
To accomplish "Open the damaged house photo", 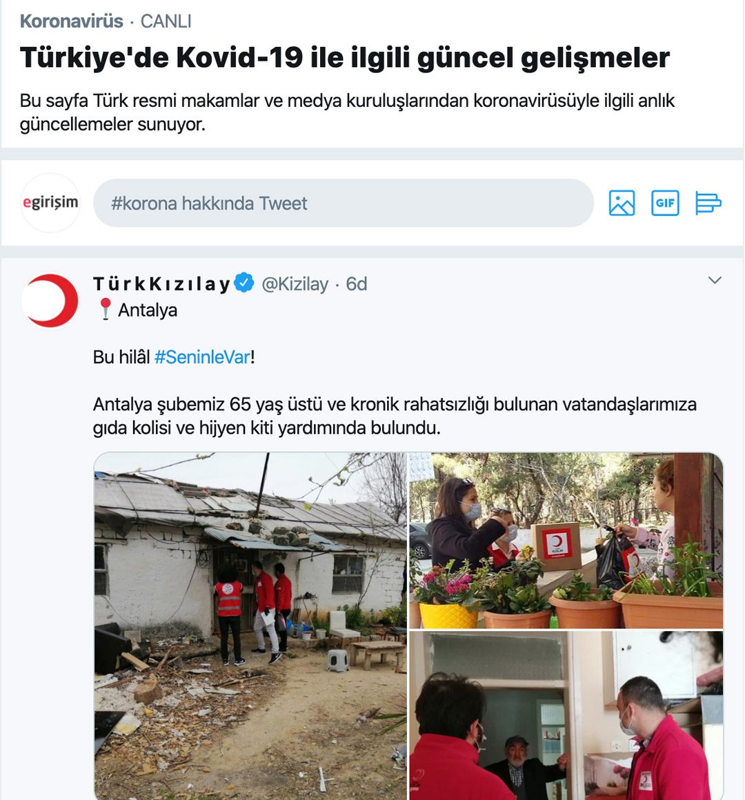I will click(x=250, y=626).
